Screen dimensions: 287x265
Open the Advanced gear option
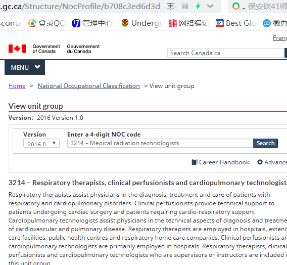pyautogui.click(x=272, y=162)
